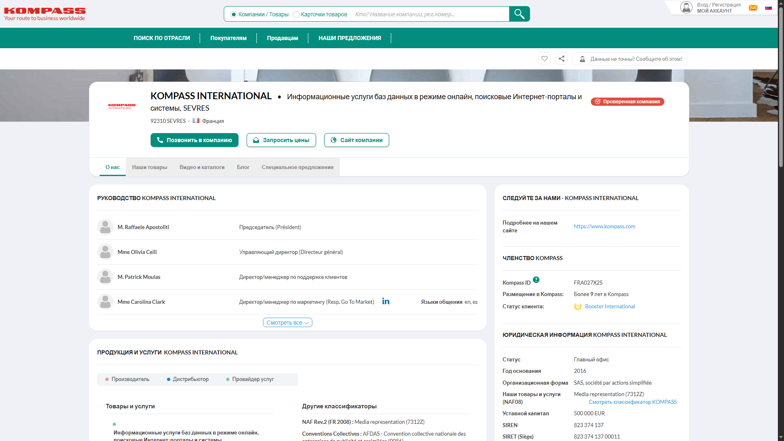Click the Производитель legend item
784x441 pixels.
click(127, 379)
